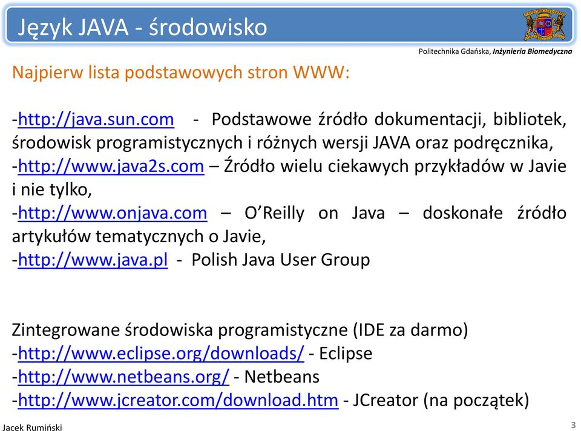Click the text 'Politechnika Gdańska, Inżynieria Biomedyczna'

tap(495, 51)
